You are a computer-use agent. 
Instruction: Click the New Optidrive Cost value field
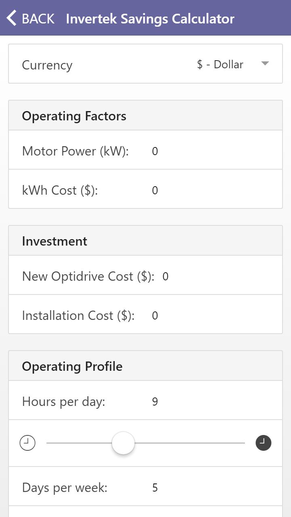[x=165, y=277]
